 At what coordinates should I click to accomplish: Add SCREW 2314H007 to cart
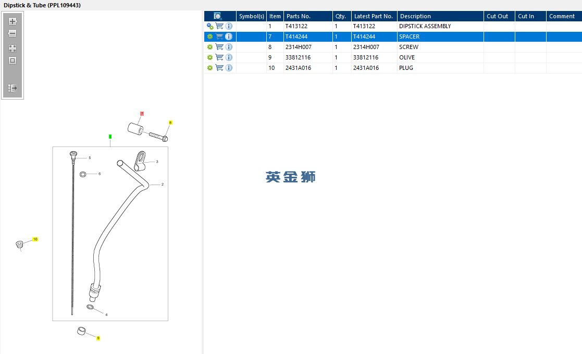[219, 47]
